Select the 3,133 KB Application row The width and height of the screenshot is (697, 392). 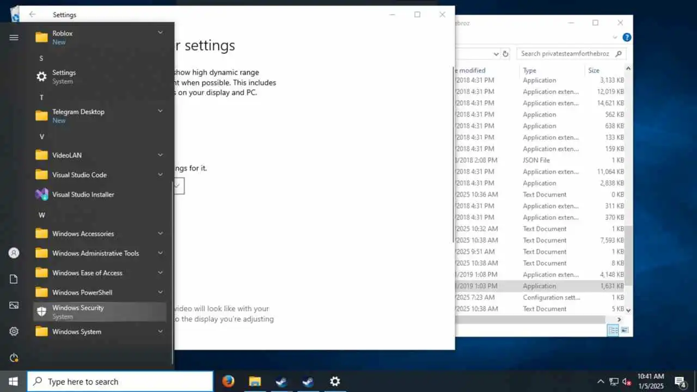[540, 80]
